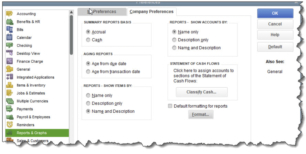Screen dimensions: 306x154
Task: Switch to the Company Preferences tab
Action: click(x=152, y=12)
